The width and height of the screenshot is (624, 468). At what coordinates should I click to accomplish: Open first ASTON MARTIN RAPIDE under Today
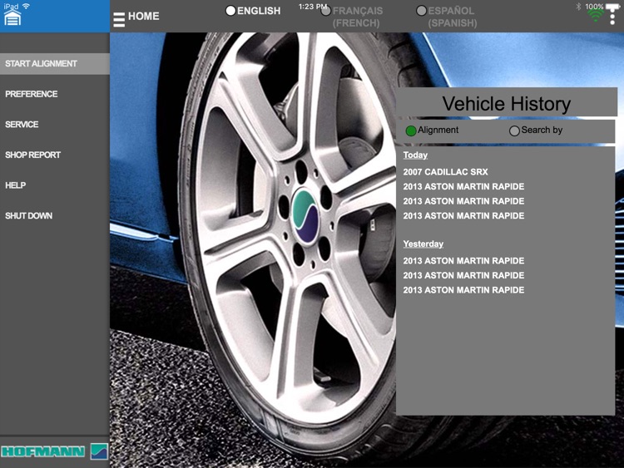coord(463,186)
